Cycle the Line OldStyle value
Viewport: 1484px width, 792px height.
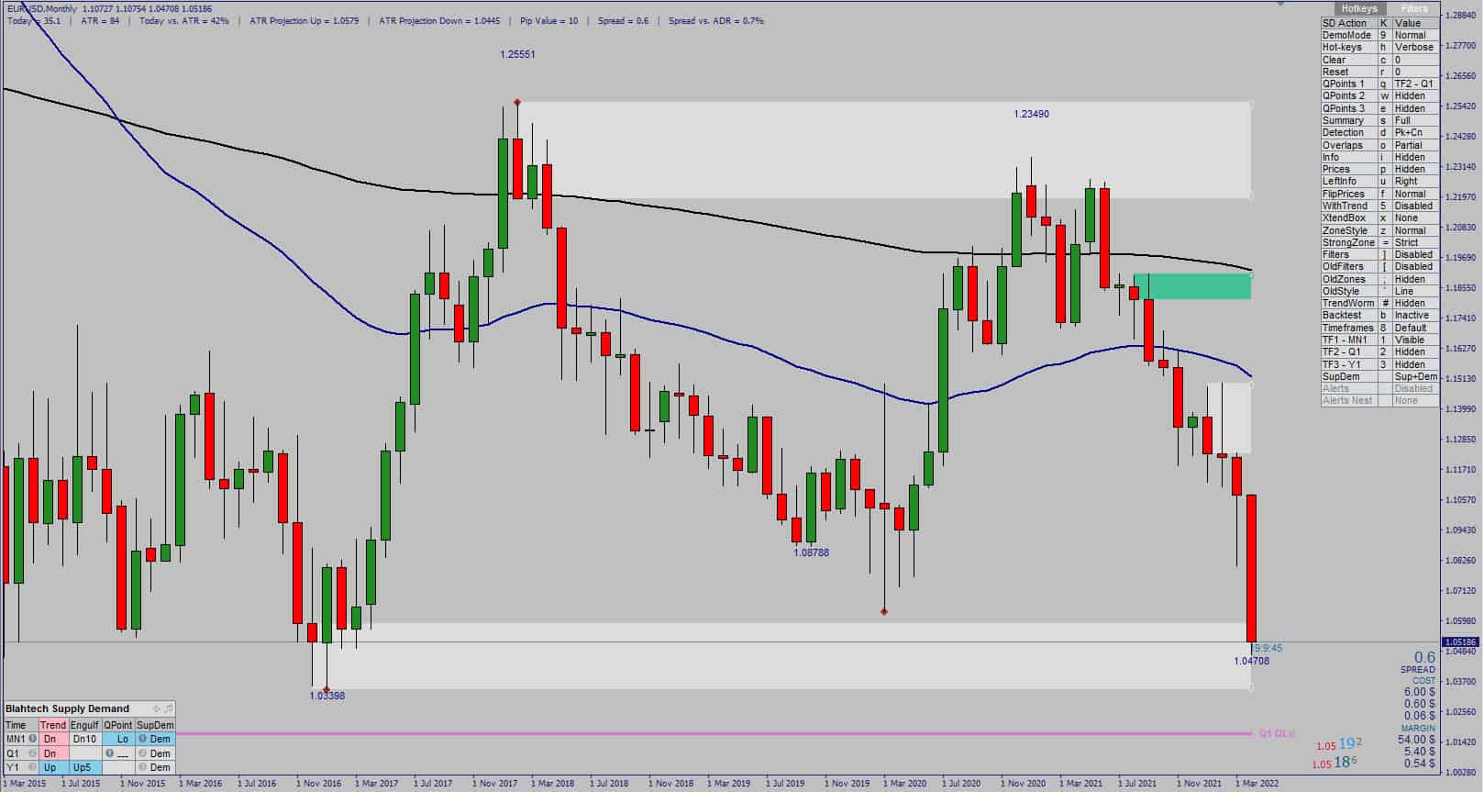(x=1414, y=291)
